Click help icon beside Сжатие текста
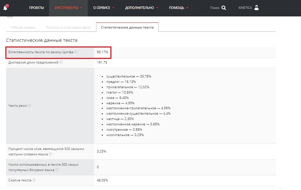Screen dimensions: 301x190 (34, 180)
